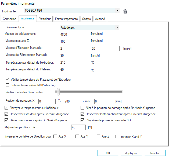Uncheck Vérifier température du Plateau et Extrudeur
169x161 pixels.
[7, 80]
